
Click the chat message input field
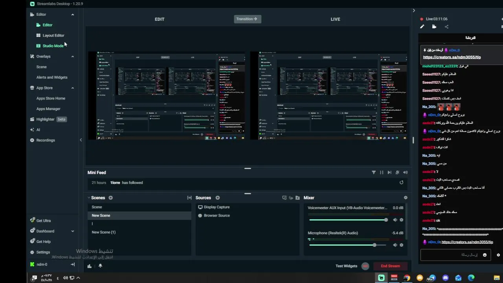(x=455, y=255)
